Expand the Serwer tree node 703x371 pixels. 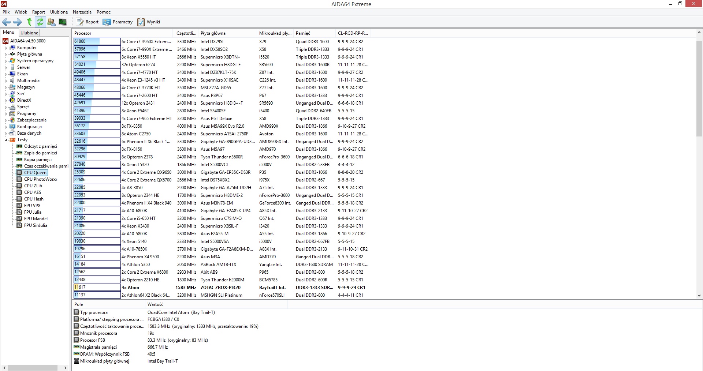pos(6,67)
